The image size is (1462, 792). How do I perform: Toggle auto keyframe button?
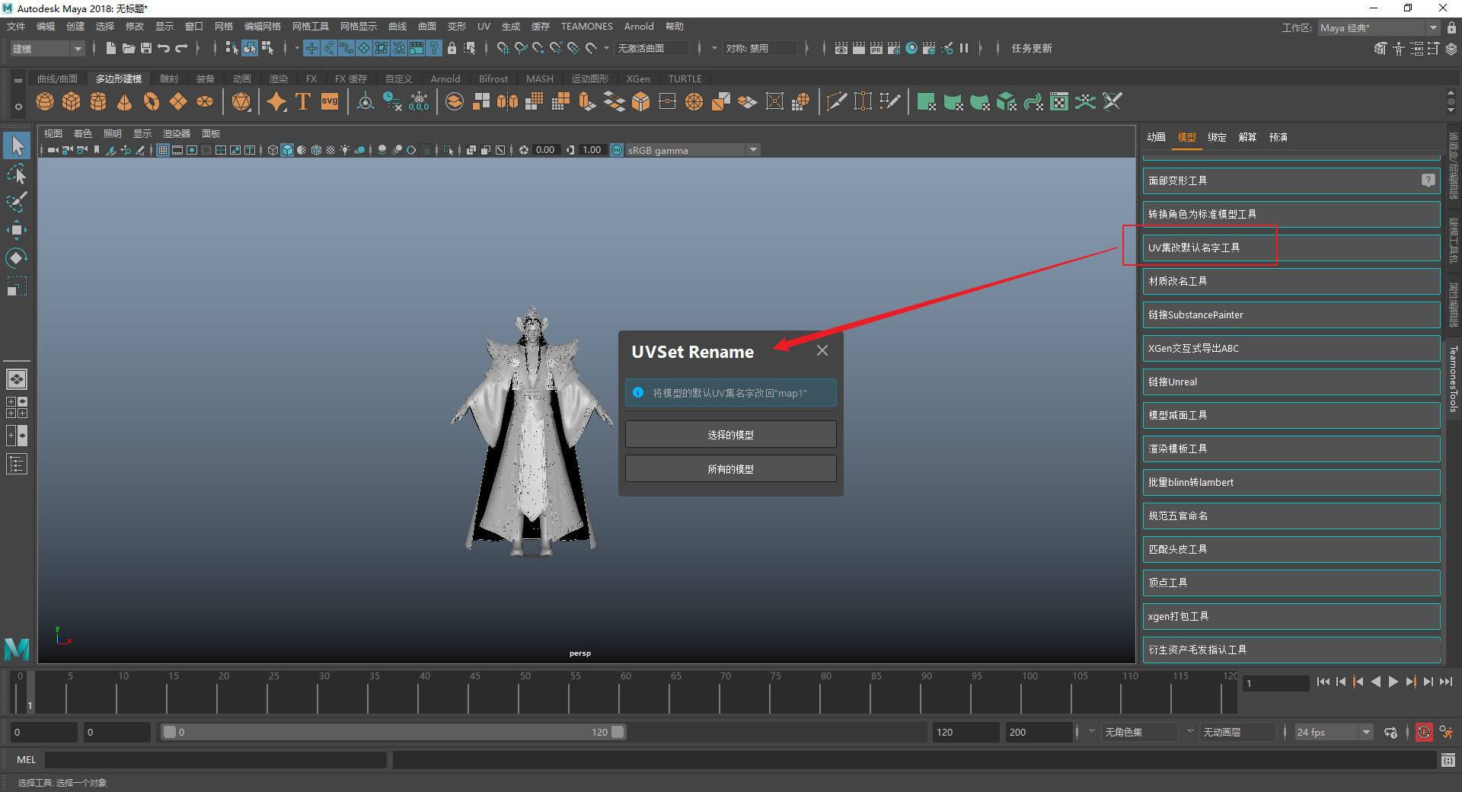pyautogui.click(x=1423, y=733)
